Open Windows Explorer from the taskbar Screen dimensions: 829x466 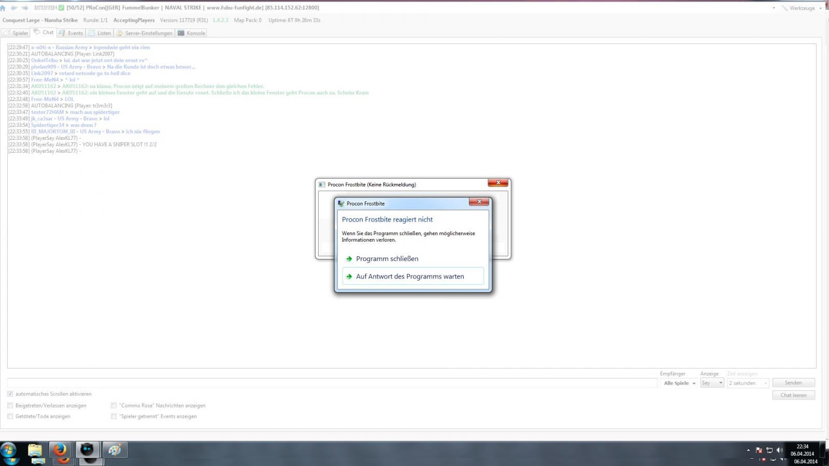pyautogui.click(x=35, y=450)
